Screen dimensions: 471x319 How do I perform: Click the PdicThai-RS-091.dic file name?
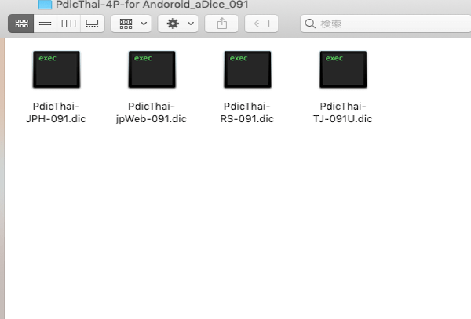click(x=247, y=113)
